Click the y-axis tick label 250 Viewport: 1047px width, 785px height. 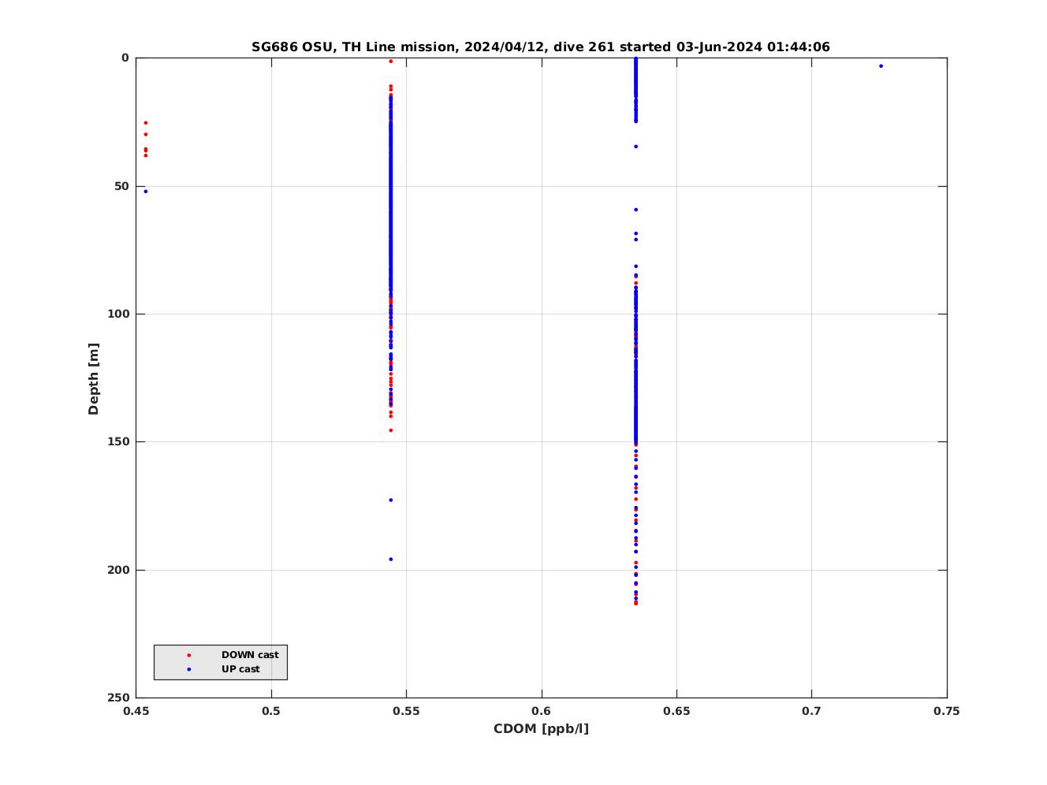click(x=119, y=698)
